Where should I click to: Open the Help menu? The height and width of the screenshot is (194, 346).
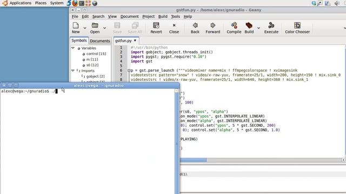coord(188,17)
